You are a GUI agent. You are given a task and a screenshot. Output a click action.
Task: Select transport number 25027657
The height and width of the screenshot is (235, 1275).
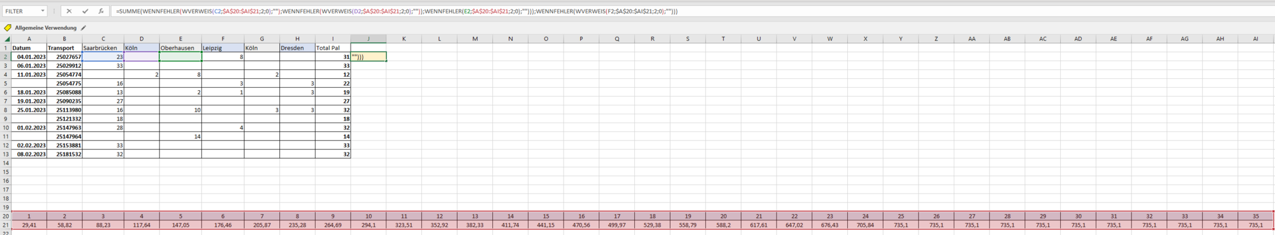coord(64,57)
